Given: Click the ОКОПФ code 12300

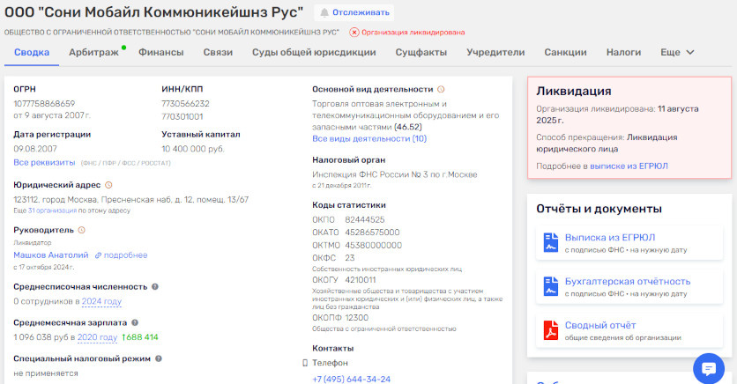Looking at the screenshot, I should (x=357, y=317).
